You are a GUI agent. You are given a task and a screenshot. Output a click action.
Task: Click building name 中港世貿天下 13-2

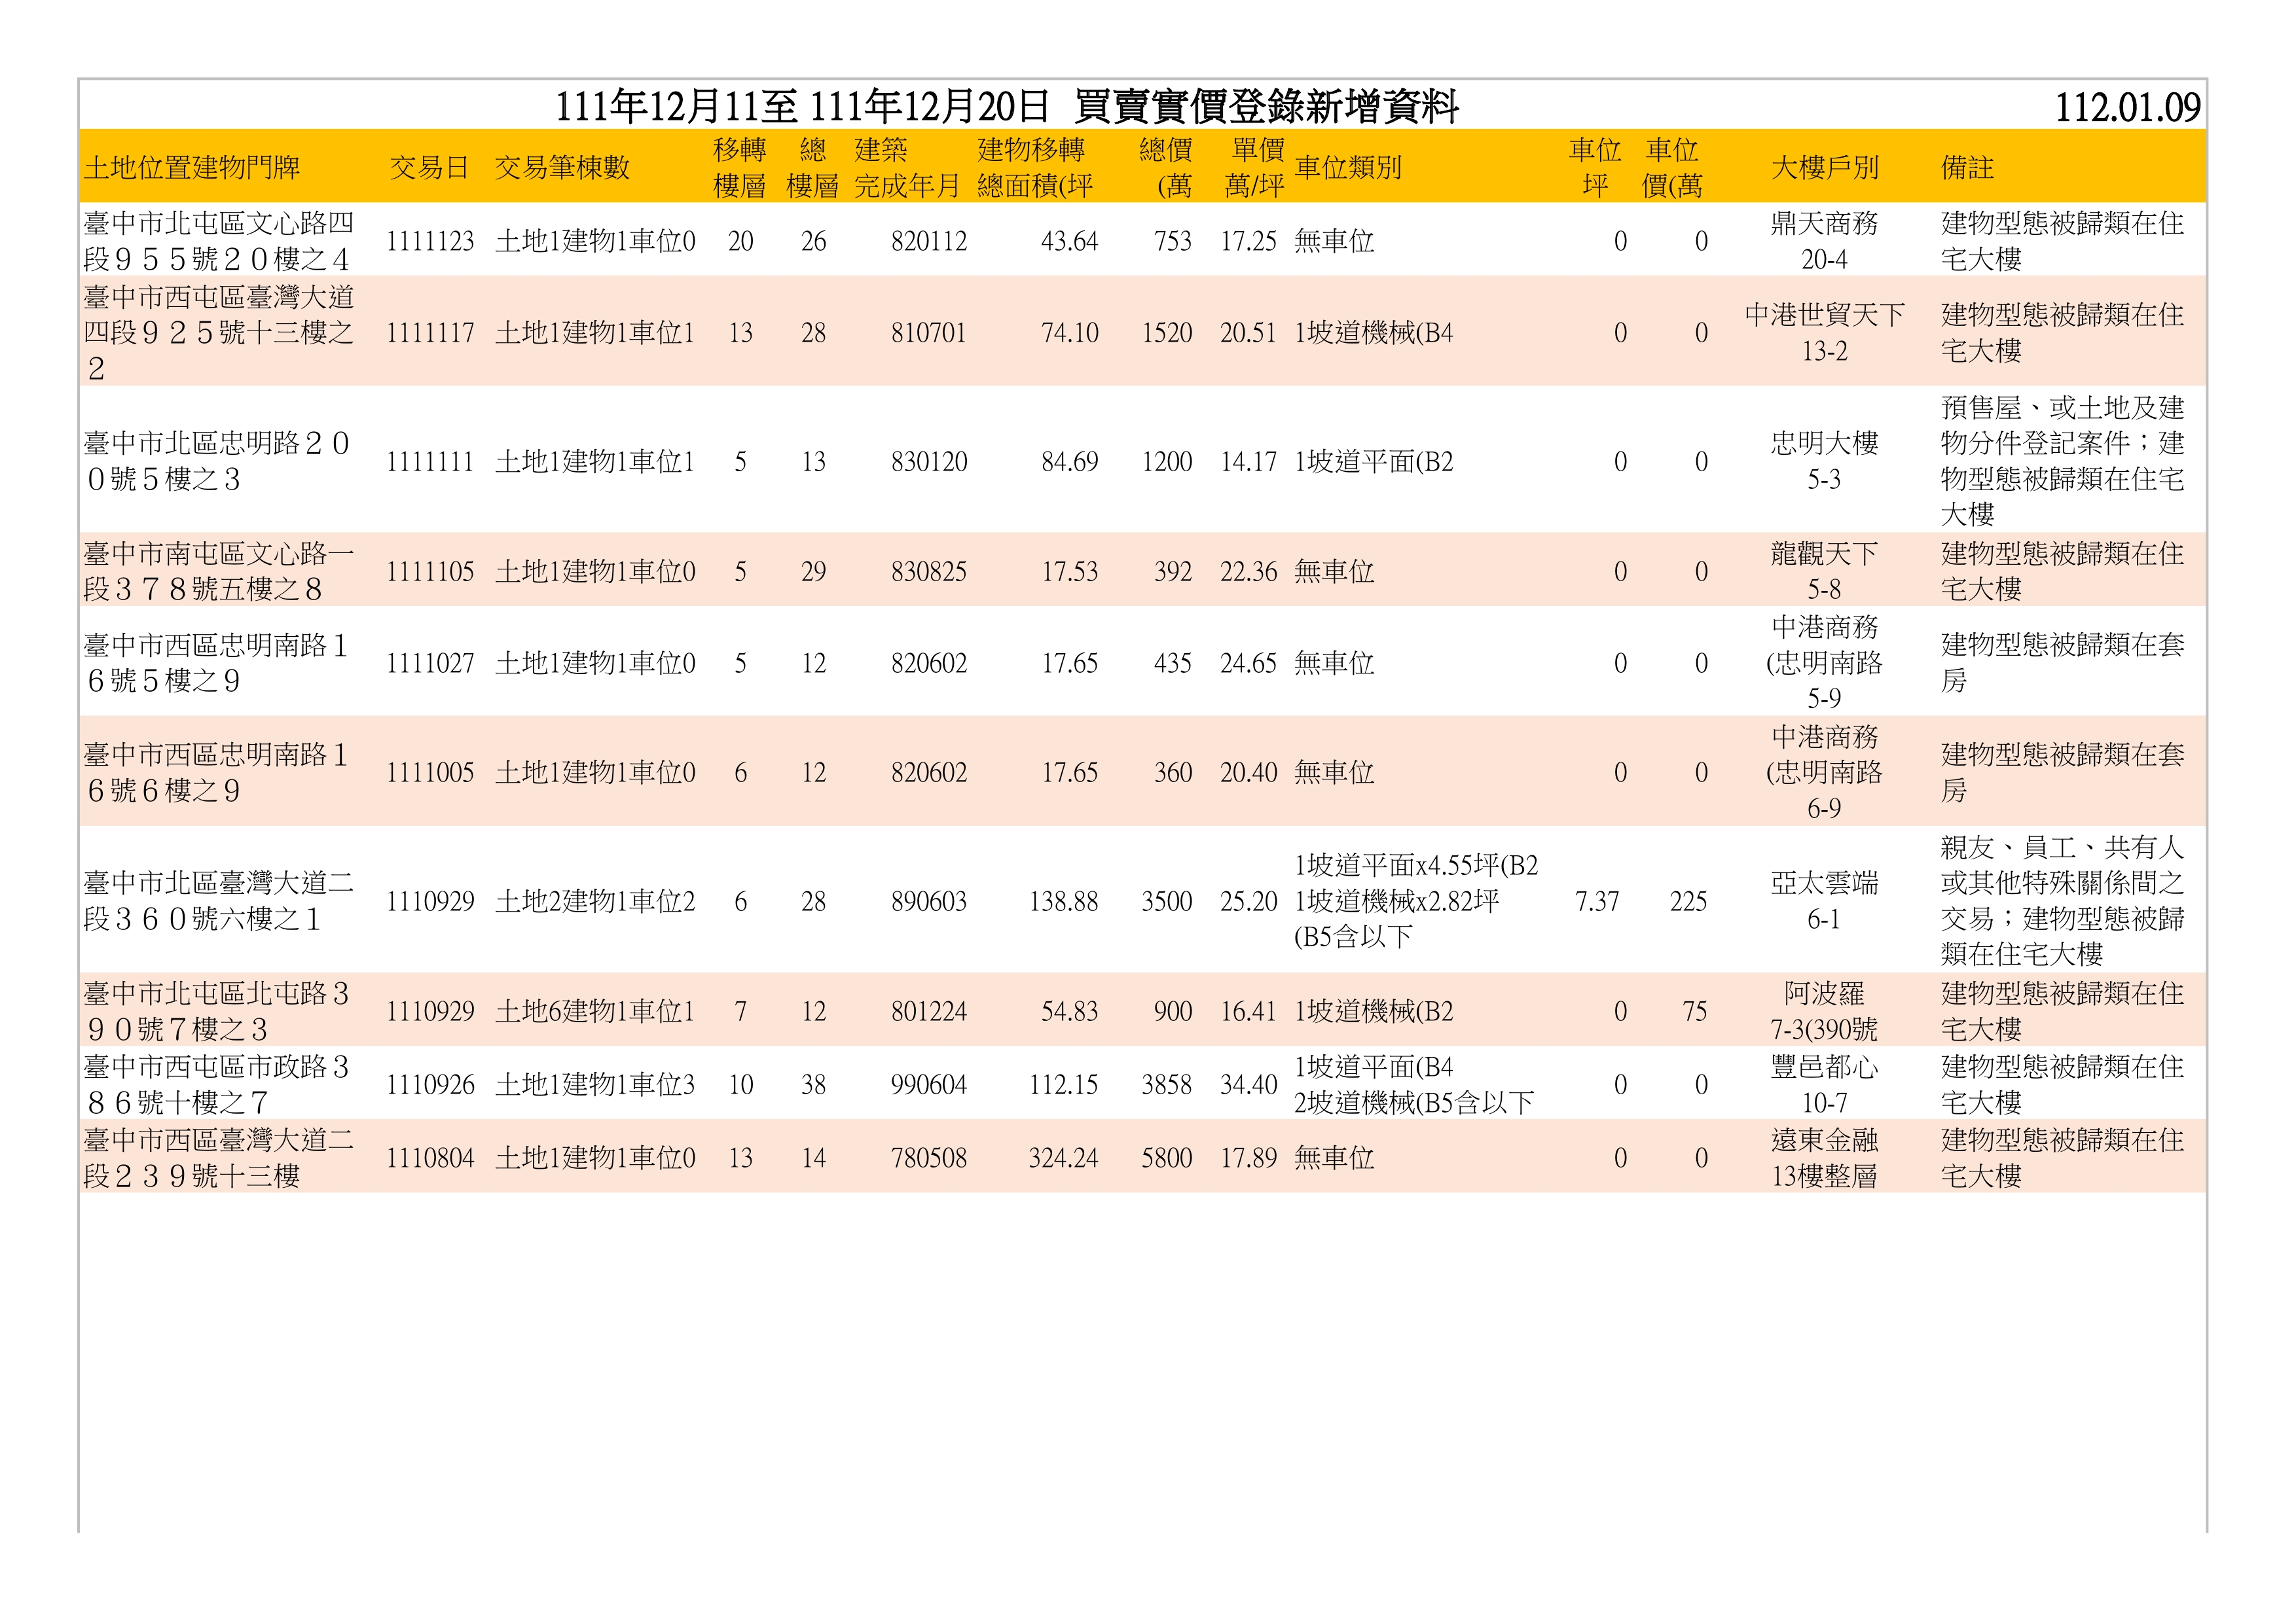[x=1824, y=333]
